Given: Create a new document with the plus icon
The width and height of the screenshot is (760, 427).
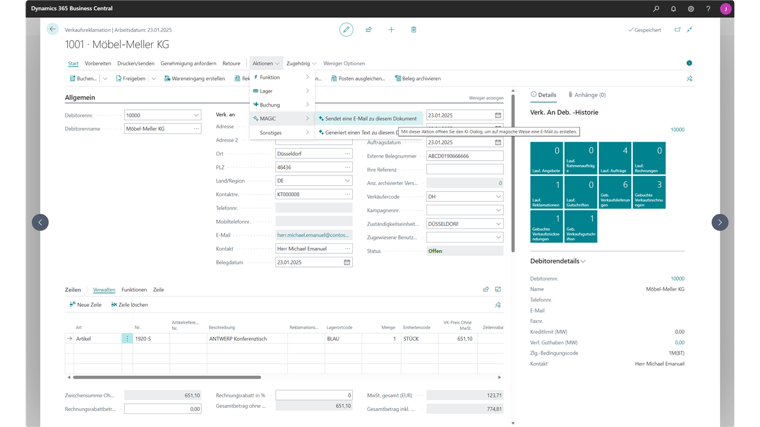Looking at the screenshot, I should click(x=391, y=30).
